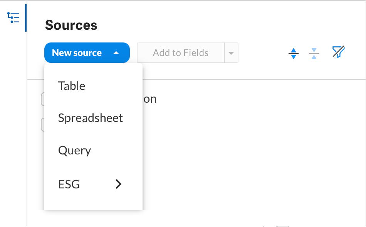Select the Query source option
The image size is (366, 227).
pyautogui.click(x=93, y=150)
